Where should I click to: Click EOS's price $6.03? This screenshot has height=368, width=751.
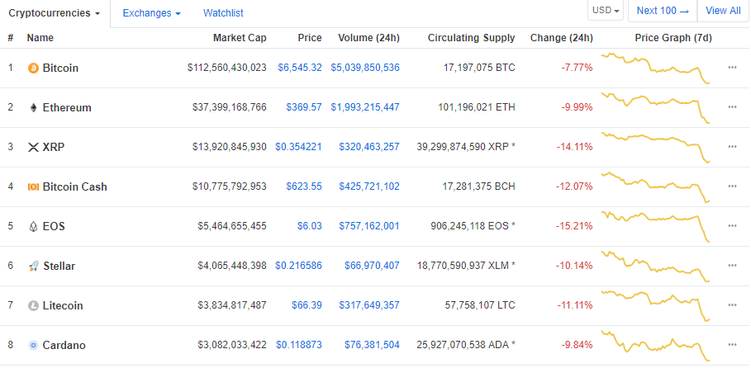point(311,226)
